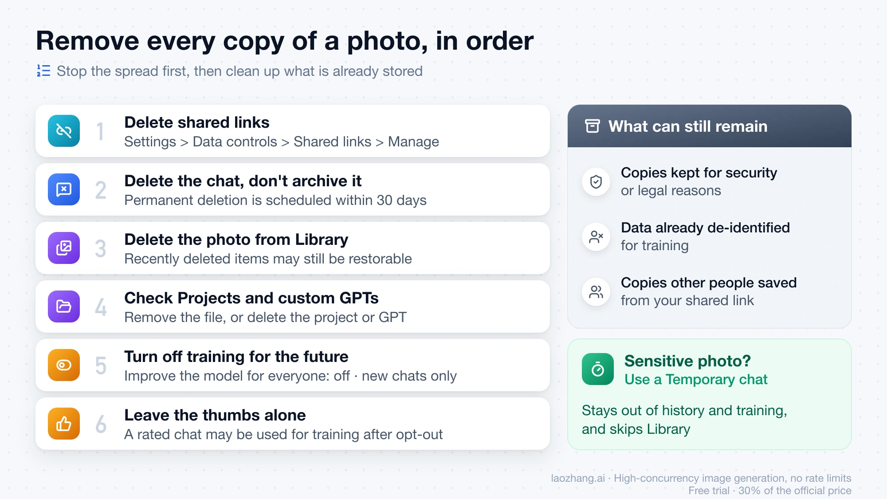Click the open folder icon beside Check Projects
Viewport: 887px width, 499px height.
click(64, 306)
